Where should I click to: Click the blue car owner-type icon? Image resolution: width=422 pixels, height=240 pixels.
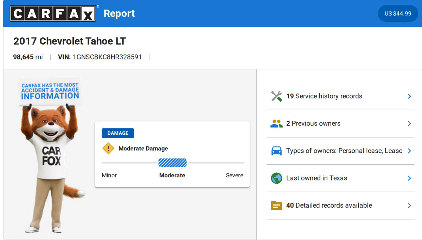coord(276,151)
